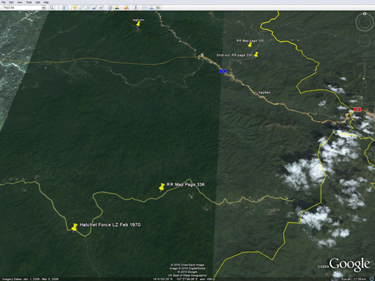375x281 pixels.
Task: Click the zoom slider track
Action: coord(365,71)
